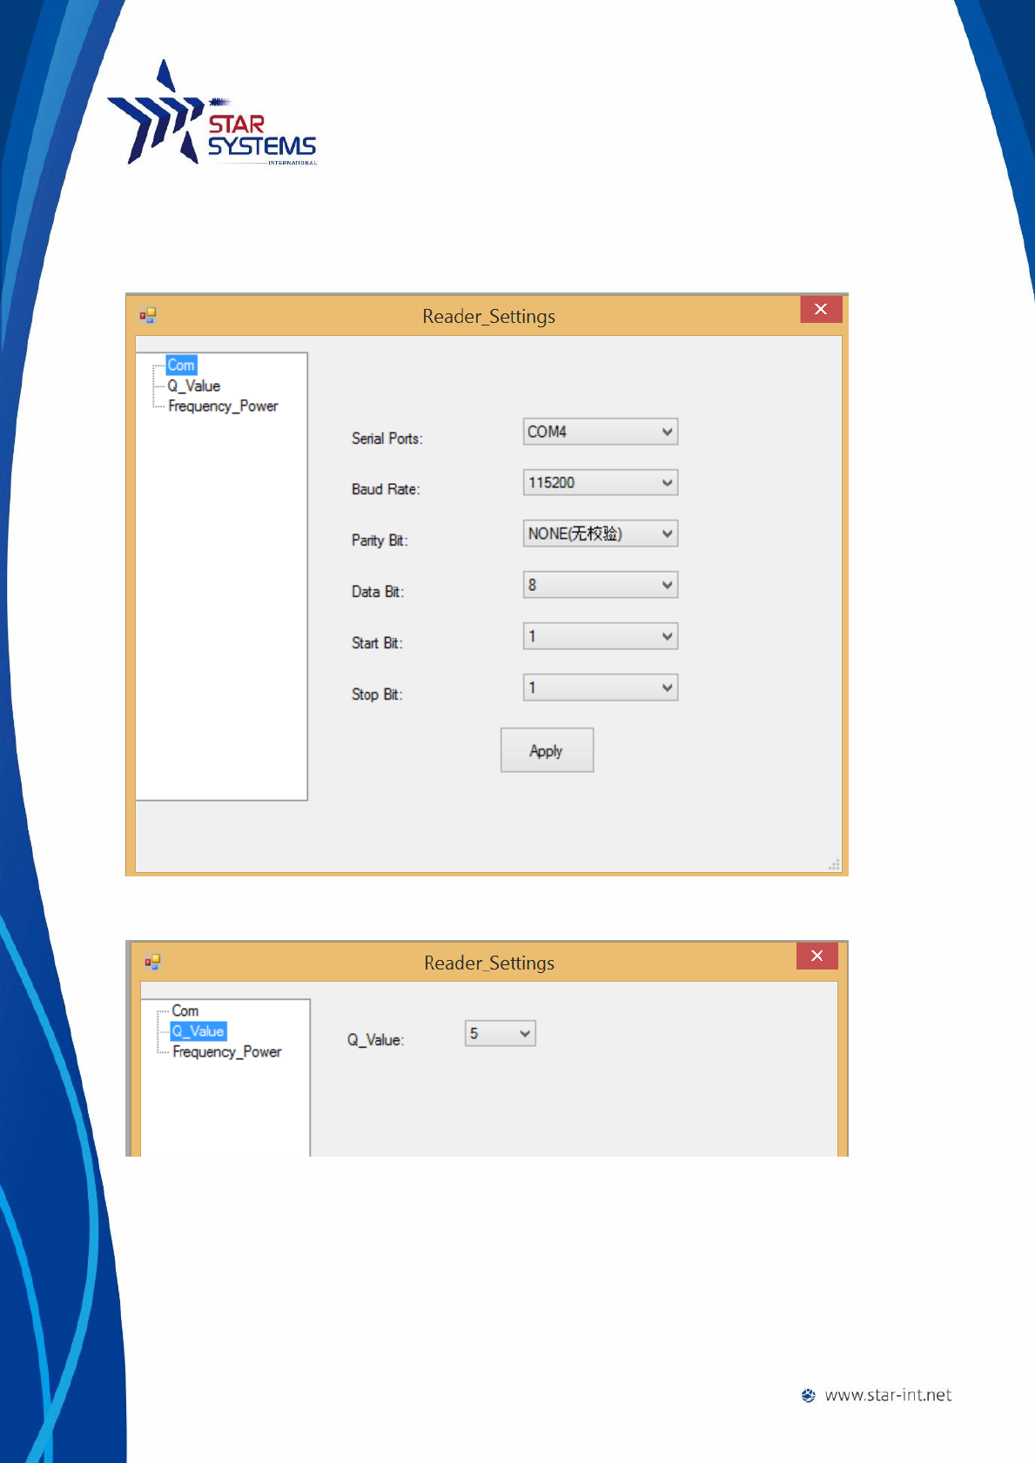Viewport: 1035px width, 1463px height.
Task: Select Frequency_Power in lower Reader_Settings tree
Action: [x=227, y=1052]
